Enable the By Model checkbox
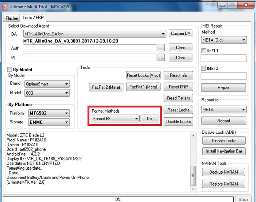The width and height of the screenshot is (256, 202). 10,69
